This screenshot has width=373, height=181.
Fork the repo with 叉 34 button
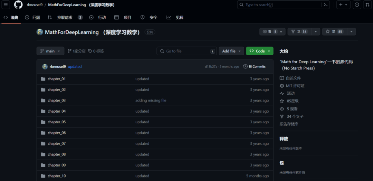click(299, 32)
